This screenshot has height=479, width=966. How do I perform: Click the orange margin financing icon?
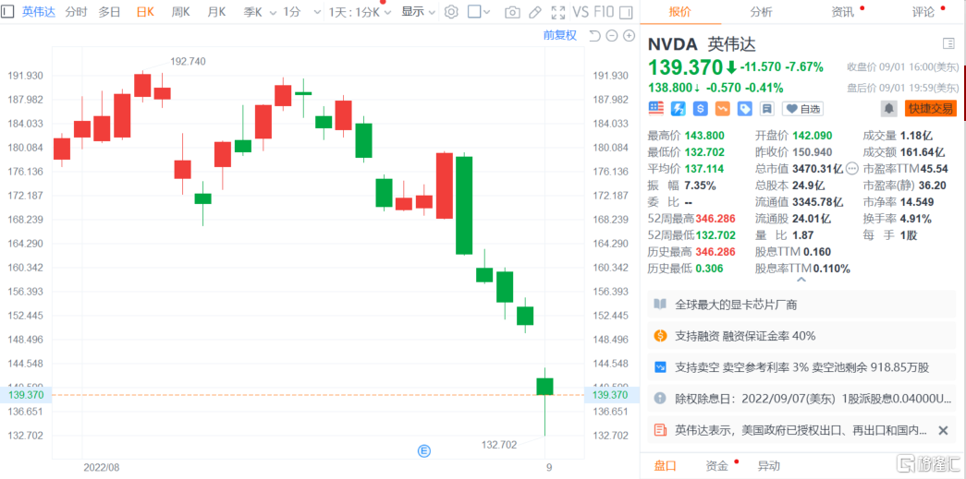coord(660,336)
